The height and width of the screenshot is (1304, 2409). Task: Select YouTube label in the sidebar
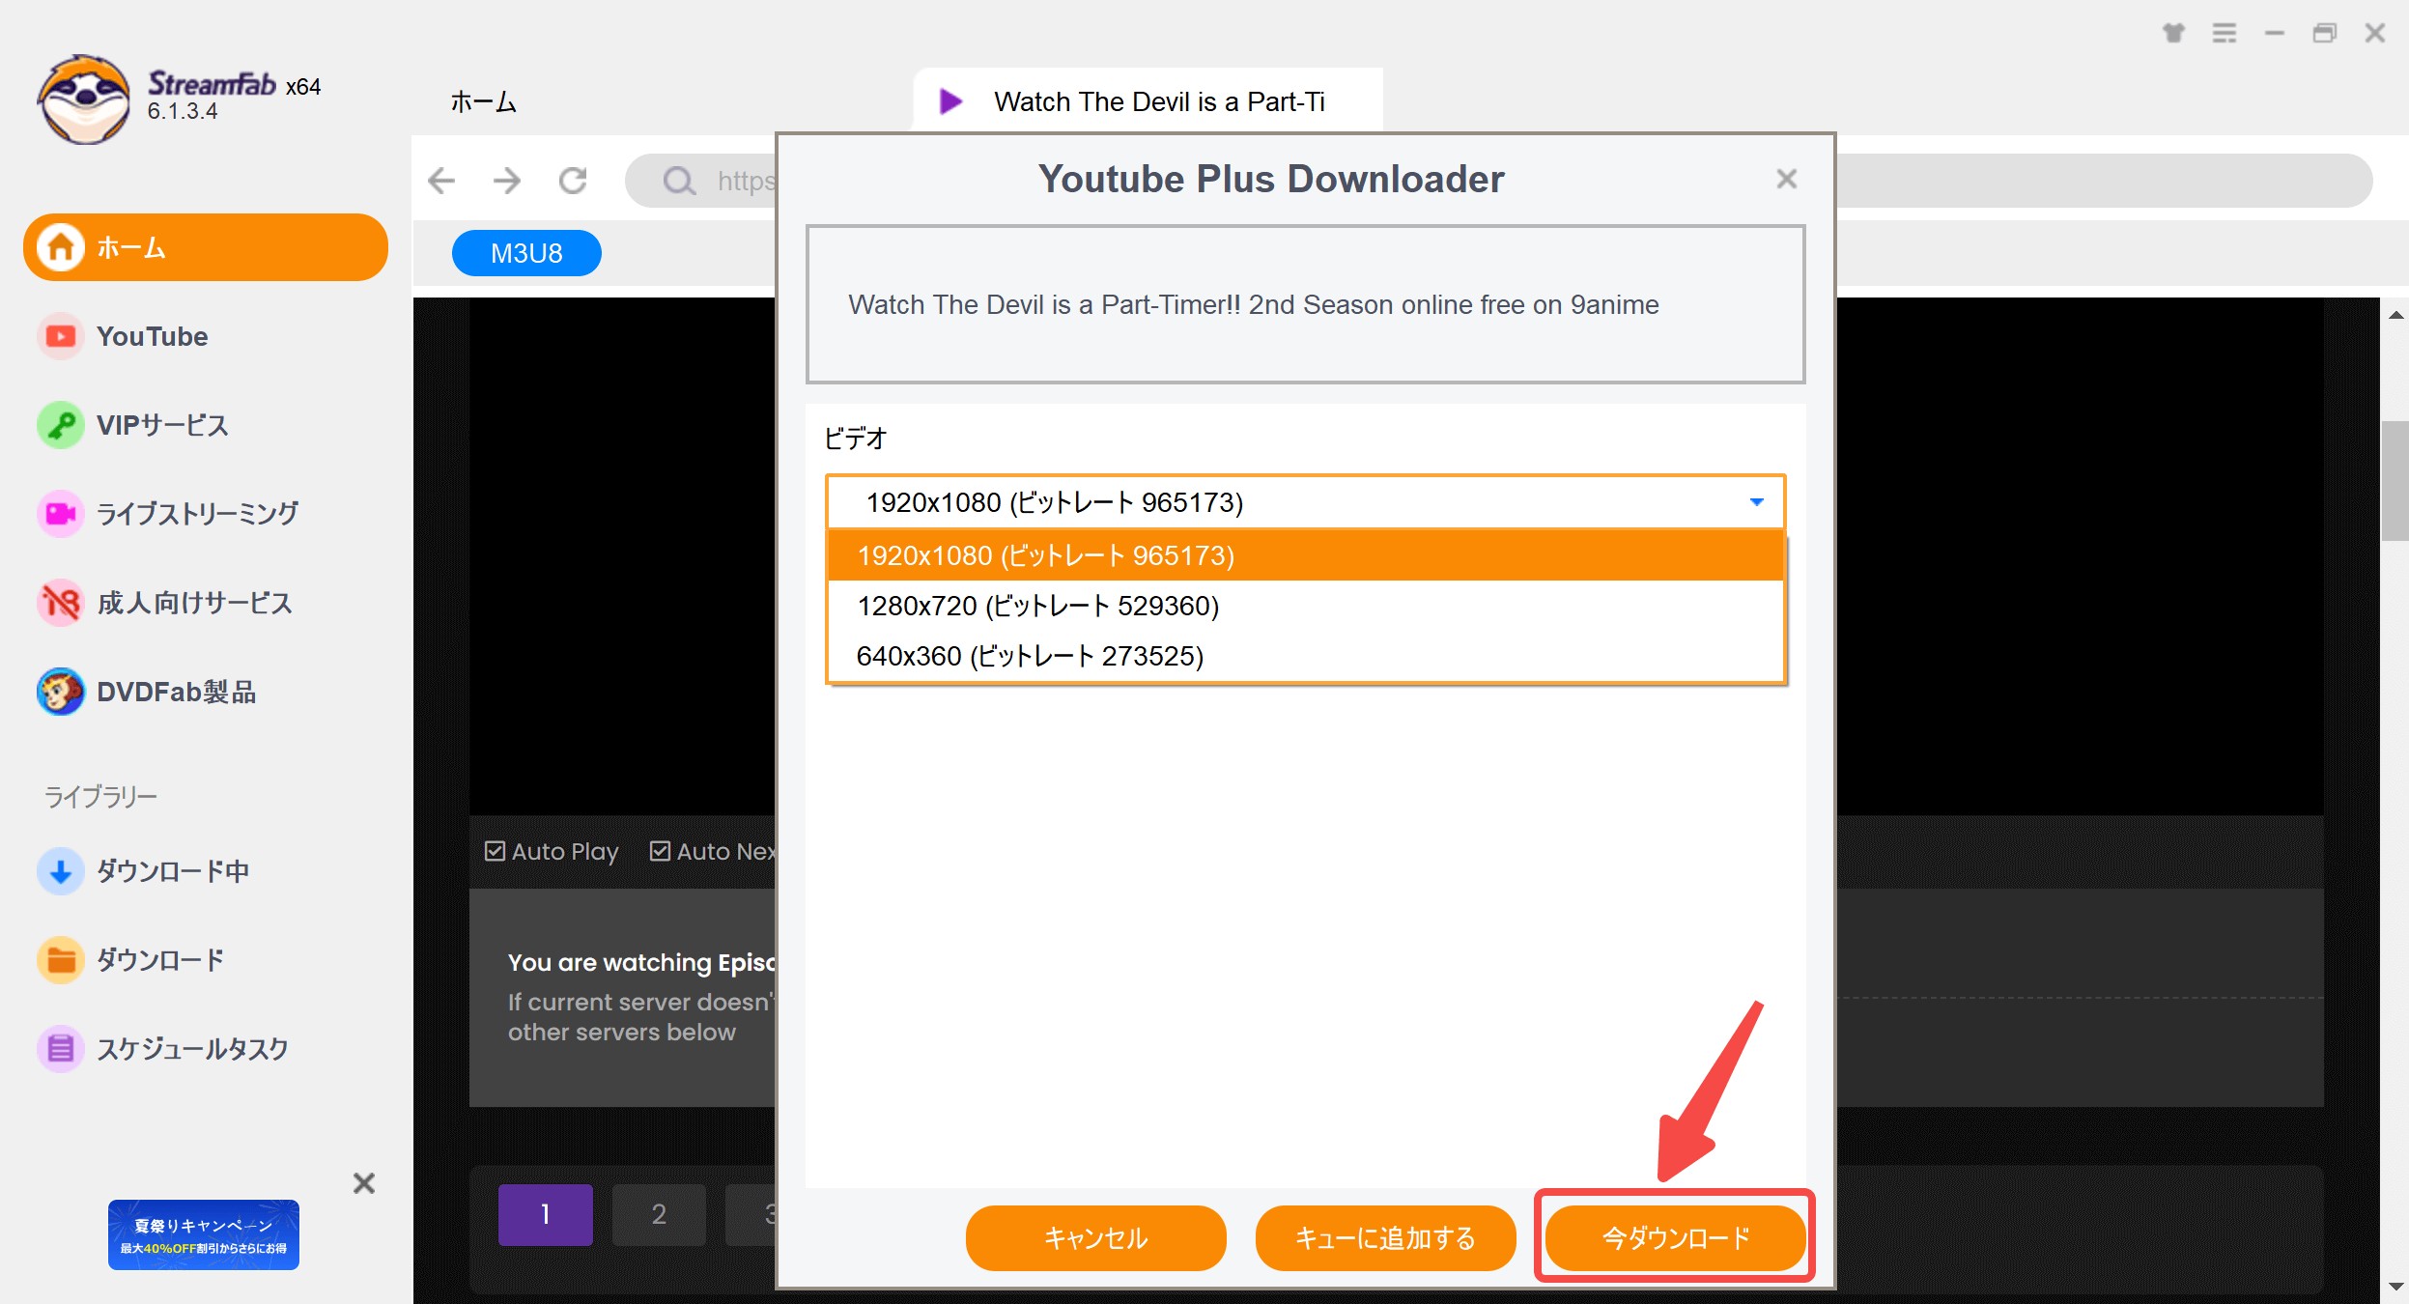pos(153,336)
